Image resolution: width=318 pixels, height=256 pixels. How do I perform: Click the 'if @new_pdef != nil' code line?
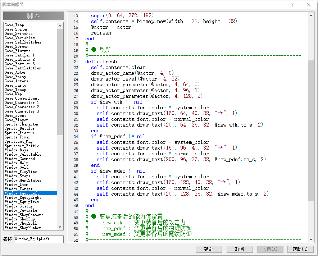tap(118, 136)
